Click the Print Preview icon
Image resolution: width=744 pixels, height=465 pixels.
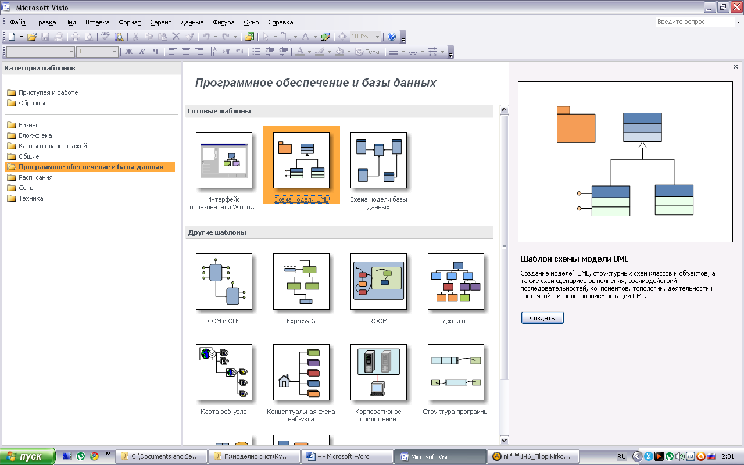89,37
